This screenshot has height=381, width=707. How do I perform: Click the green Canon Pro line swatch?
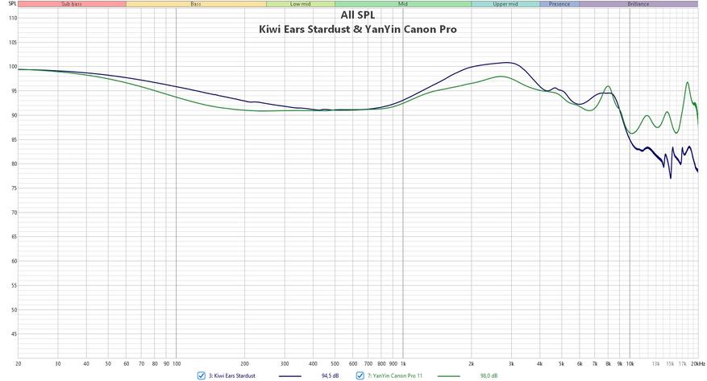pyautogui.click(x=449, y=375)
